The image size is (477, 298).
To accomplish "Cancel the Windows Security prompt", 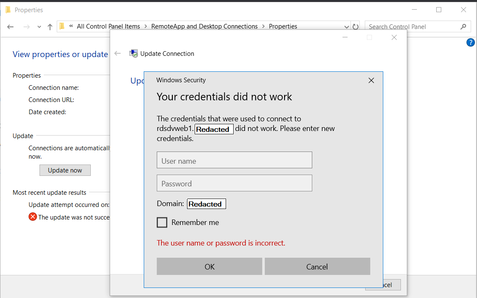I will [x=317, y=266].
